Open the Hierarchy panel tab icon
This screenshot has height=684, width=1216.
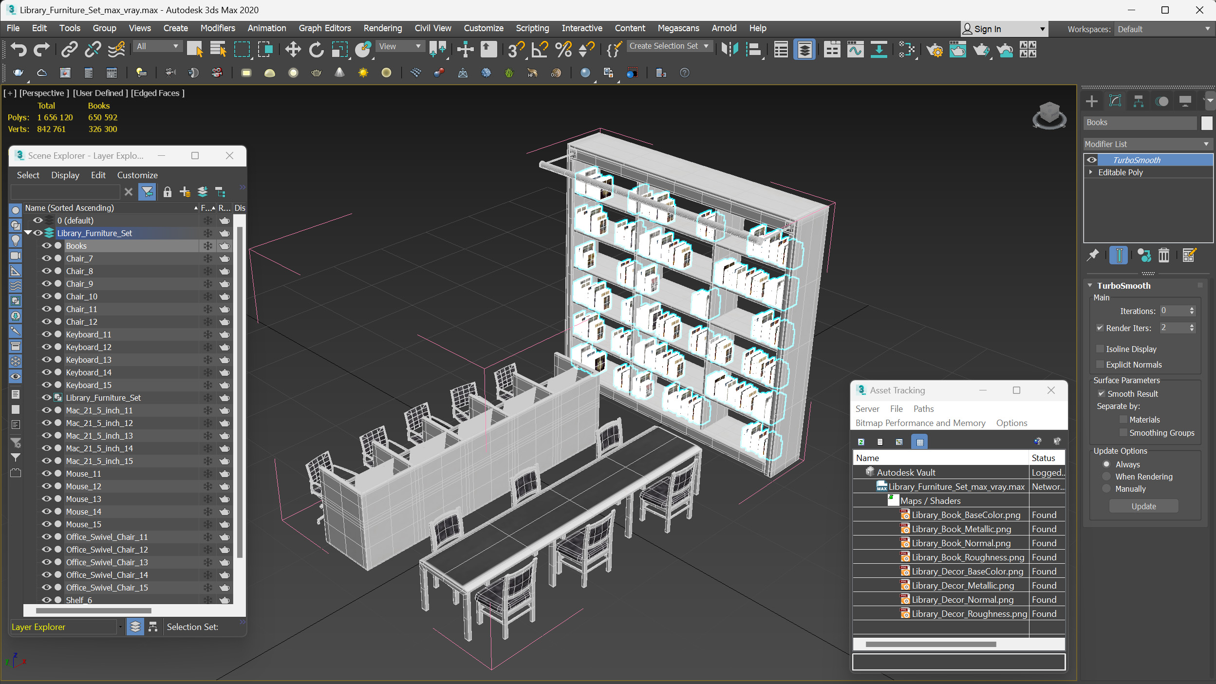pos(1138,101)
